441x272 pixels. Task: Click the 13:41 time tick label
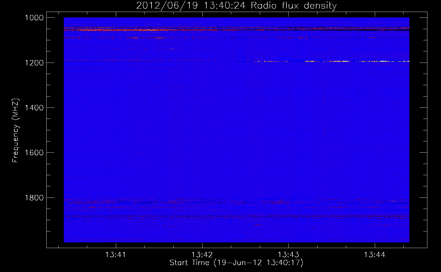click(x=116, y=255)
